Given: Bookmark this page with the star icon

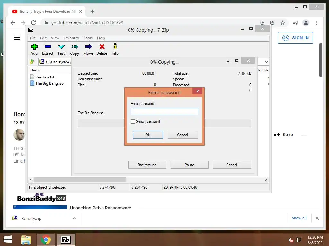Looking at the screenshot, I should pos(283,23).
